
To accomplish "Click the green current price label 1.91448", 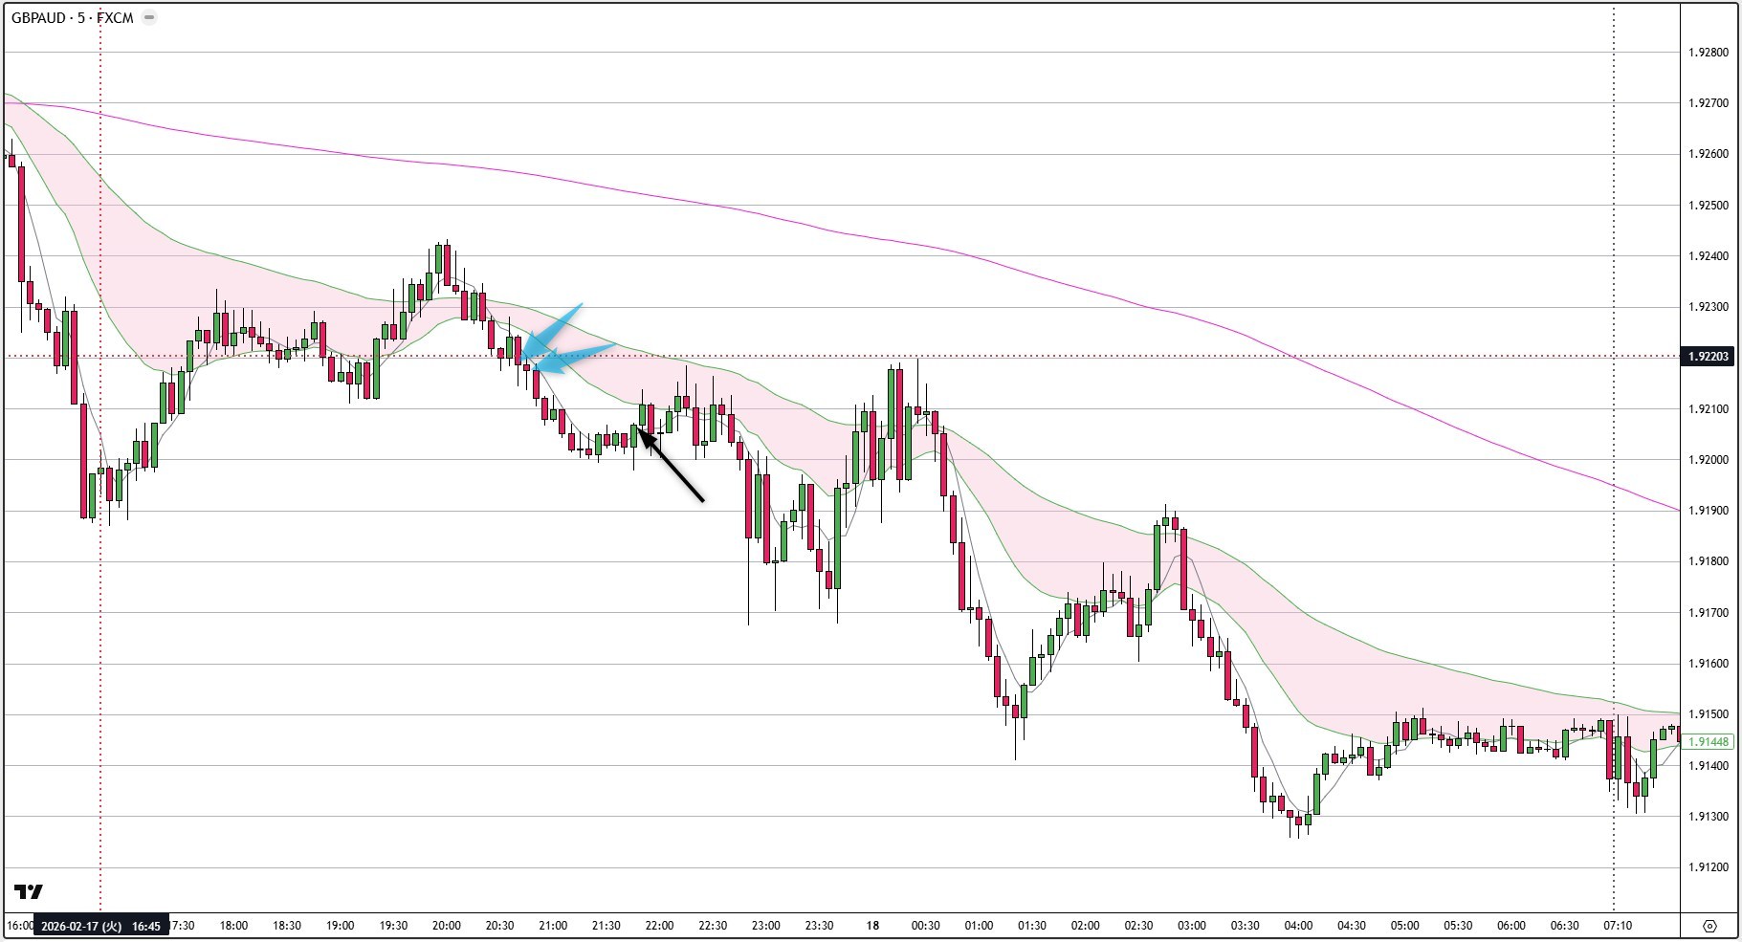I will 1707,740.
